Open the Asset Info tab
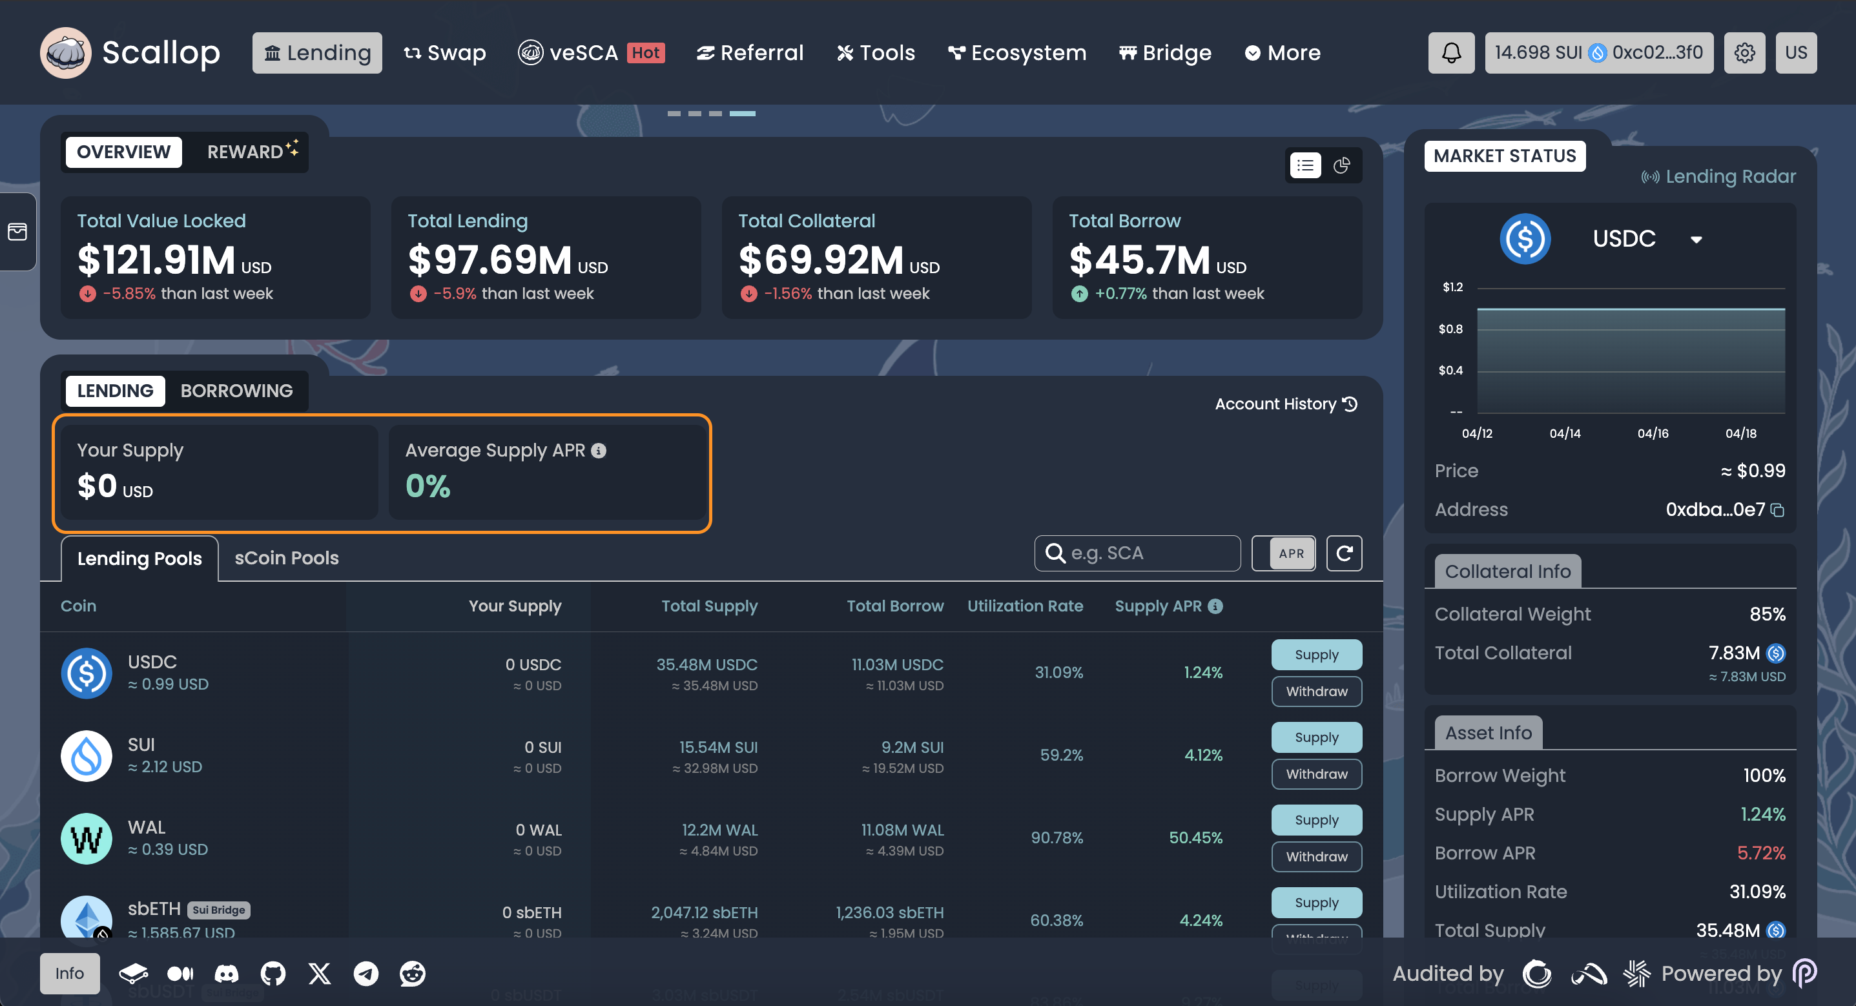This screenshot has height=1006, width=1856. click(1488, 733)
